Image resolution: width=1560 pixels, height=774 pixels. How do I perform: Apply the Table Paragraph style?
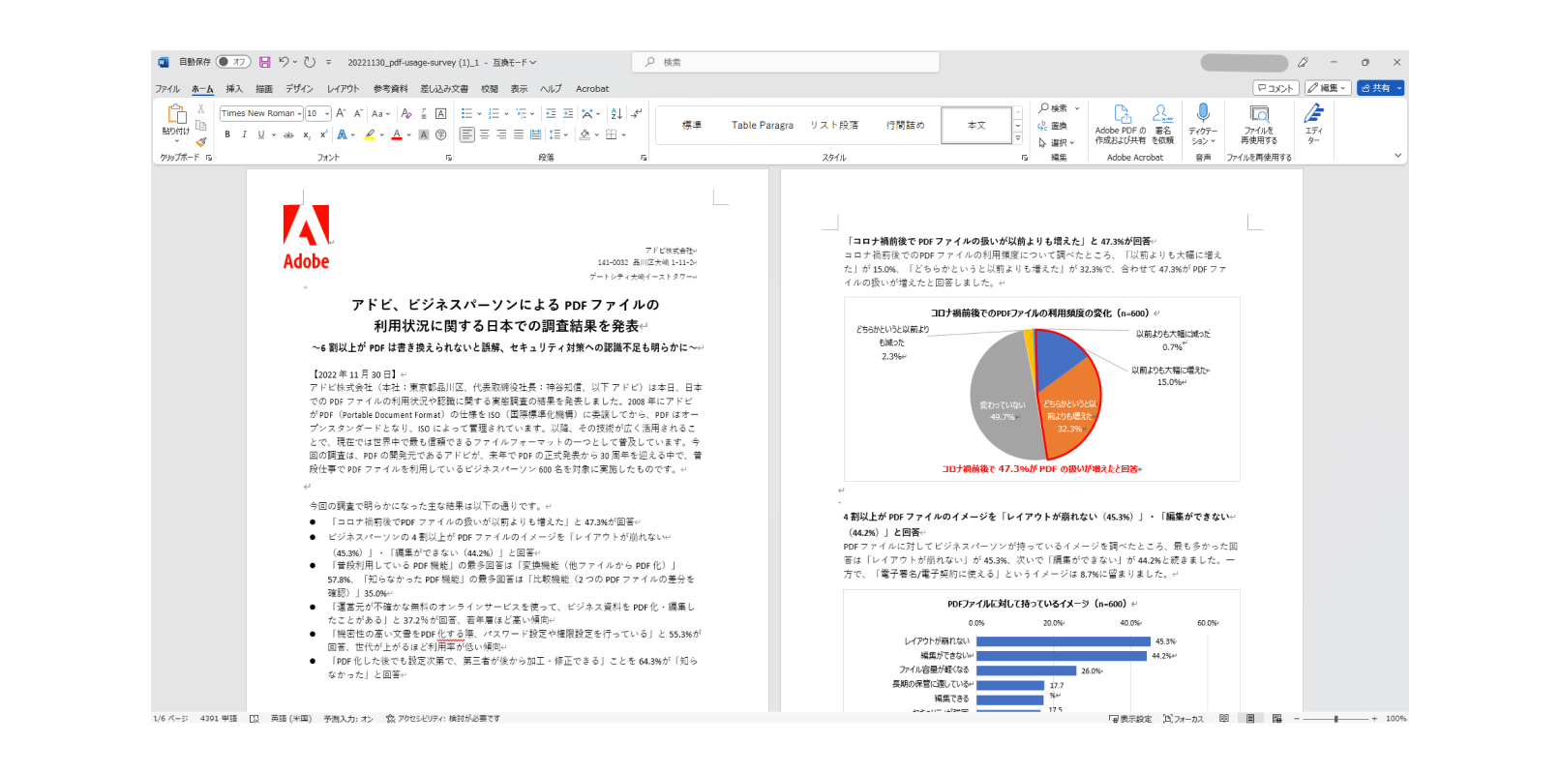(763, 126)
